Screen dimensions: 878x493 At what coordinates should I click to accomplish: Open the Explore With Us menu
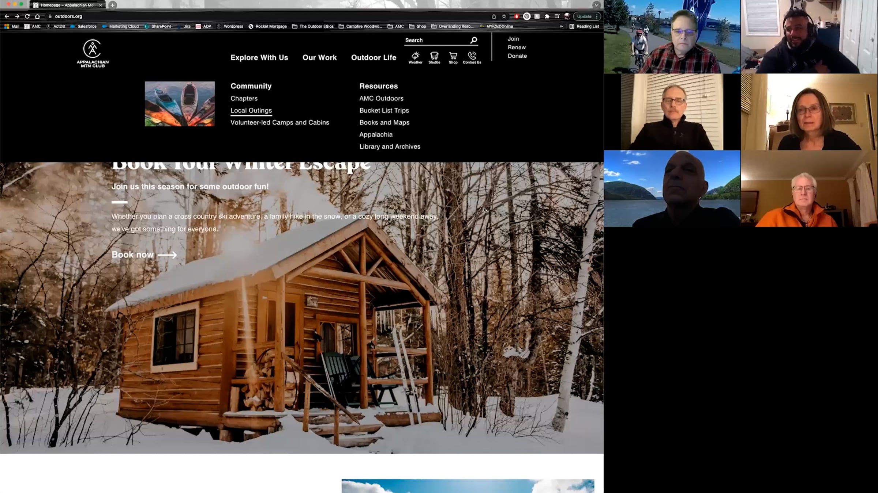[259, 58]
